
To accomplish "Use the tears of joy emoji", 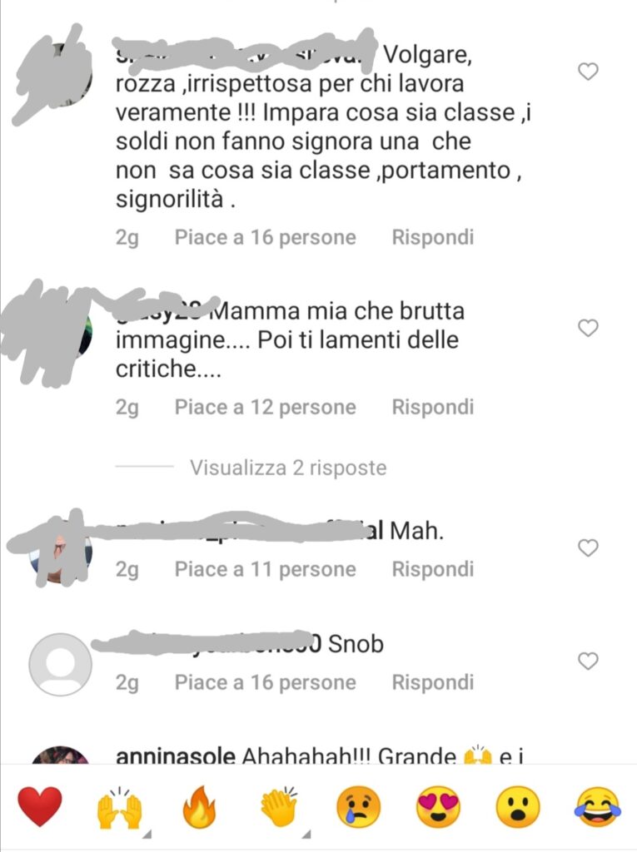I will 598,807.
